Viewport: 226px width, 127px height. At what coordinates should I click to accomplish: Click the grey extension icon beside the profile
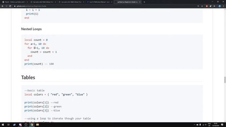coord(214,6)
